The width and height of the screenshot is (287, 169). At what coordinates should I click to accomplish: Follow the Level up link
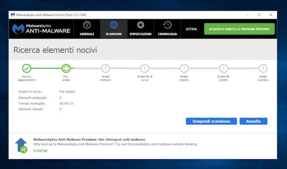[x=40, y=150]
